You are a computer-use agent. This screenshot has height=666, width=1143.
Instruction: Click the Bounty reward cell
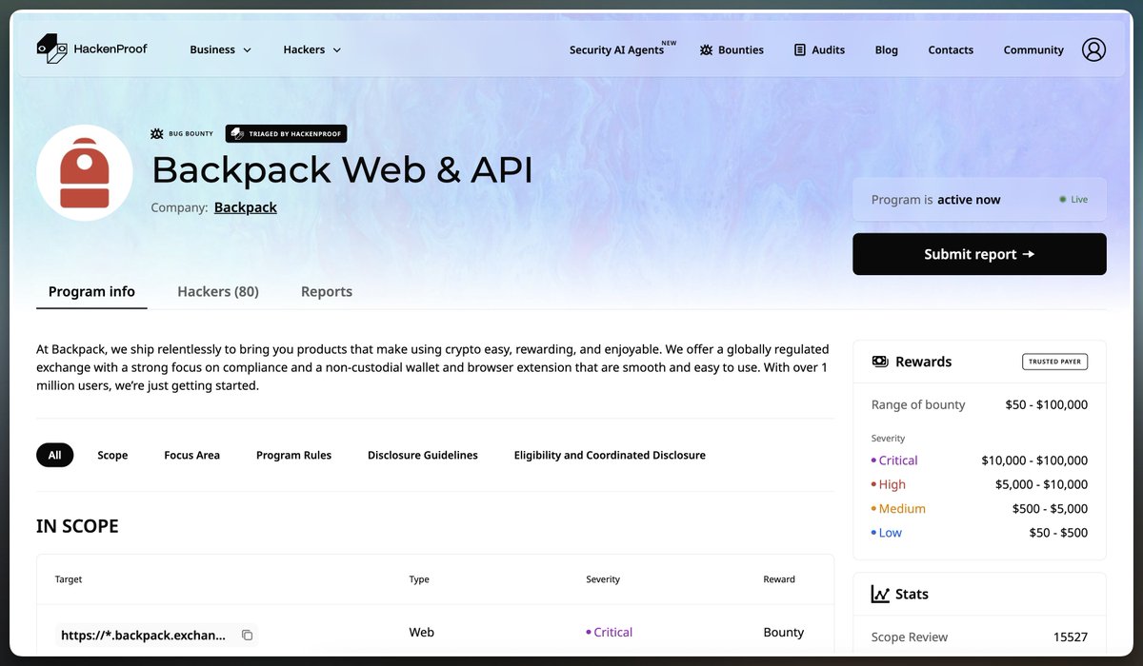click(784, 632)
